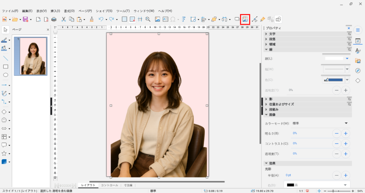The width and height of the screenshot is (365, 193).
Task: Open the sidebar Navigator deck
Action: 358,71
